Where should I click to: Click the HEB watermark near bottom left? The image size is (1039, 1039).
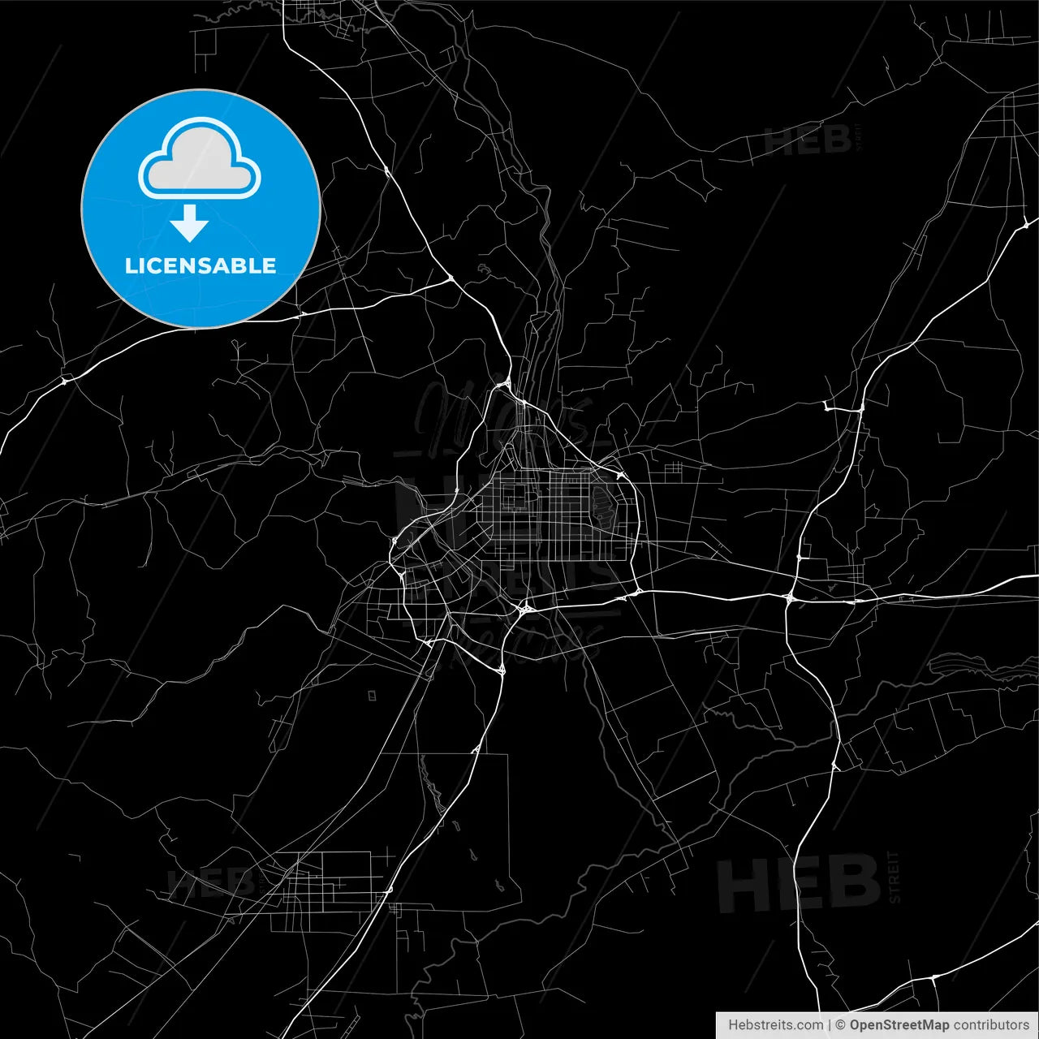[213, 882]
